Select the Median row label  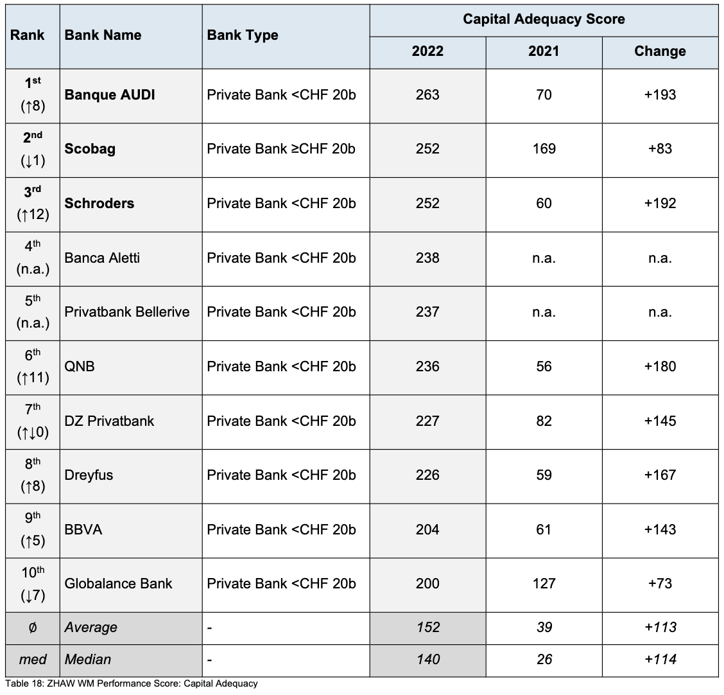point(88,659)
